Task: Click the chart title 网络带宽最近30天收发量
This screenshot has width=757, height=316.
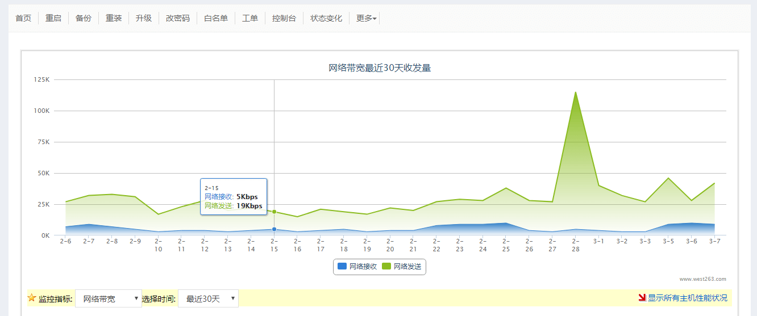Action: pyautogui.click(x=380, y=68)
